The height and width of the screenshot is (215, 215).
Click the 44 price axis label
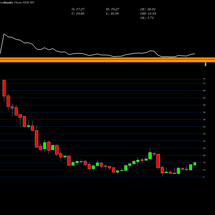[204, 127]
